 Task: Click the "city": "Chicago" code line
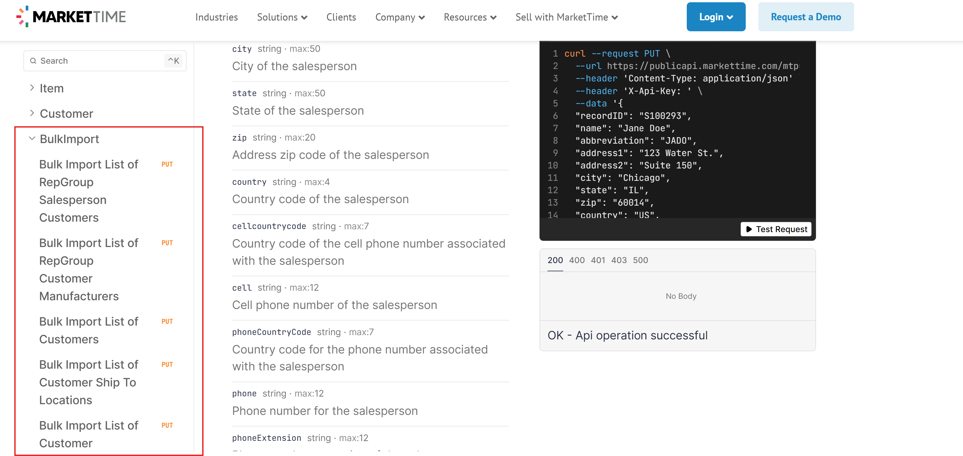point(622,178)
